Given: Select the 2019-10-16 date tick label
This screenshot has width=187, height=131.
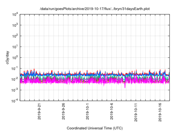Looking at the screenshot, I should [x=160, y=112].
